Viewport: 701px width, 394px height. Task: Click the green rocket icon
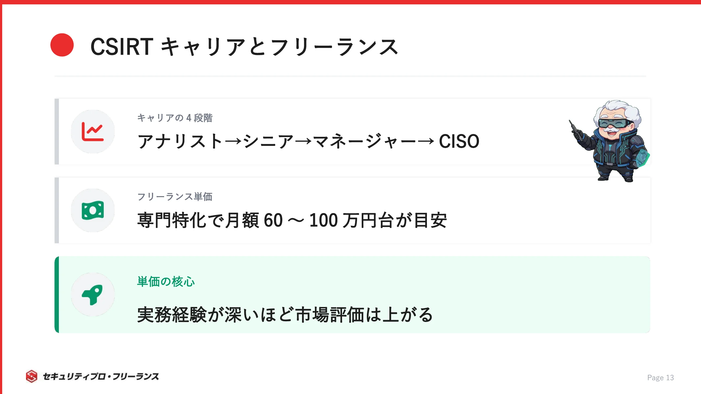pos(92,295)
